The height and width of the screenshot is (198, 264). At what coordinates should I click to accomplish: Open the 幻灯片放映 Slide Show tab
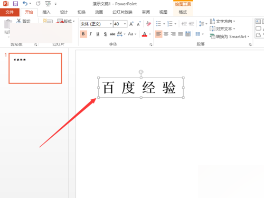(x=122, y=12)
